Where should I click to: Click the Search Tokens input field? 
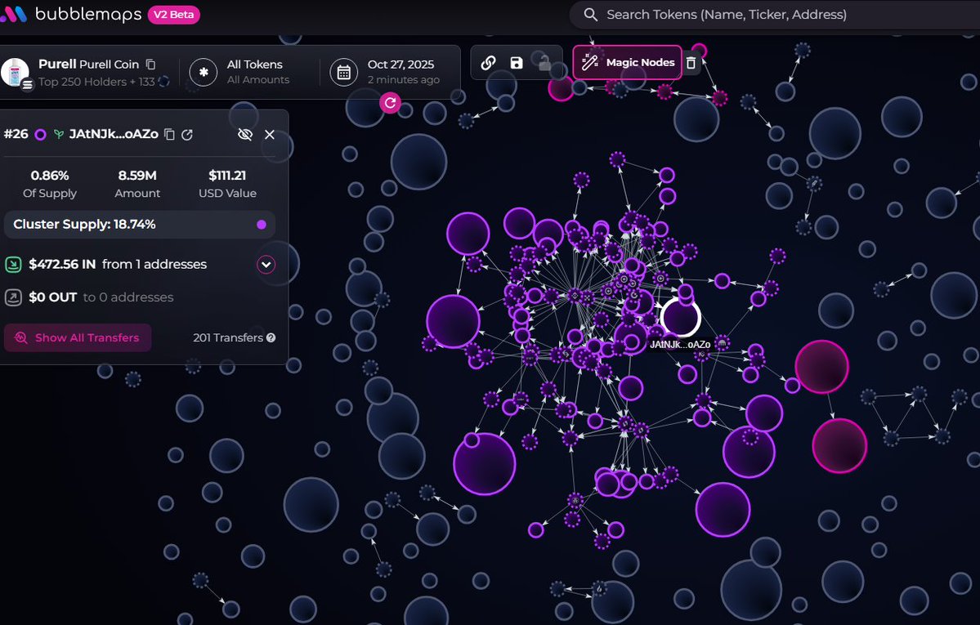tap(776, 15)
